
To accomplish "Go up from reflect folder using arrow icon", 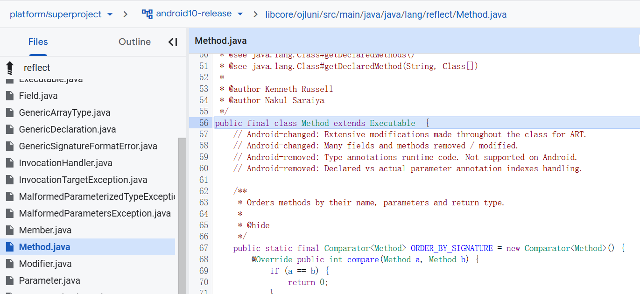I will pyautogui.click(x=10, y=68).
